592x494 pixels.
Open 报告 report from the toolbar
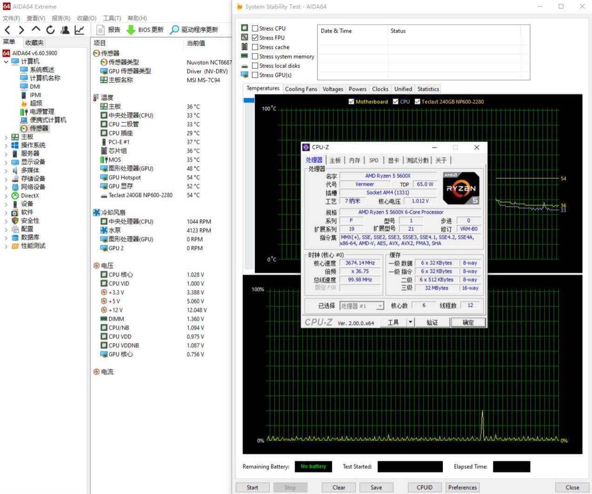[x=108, y=30]
